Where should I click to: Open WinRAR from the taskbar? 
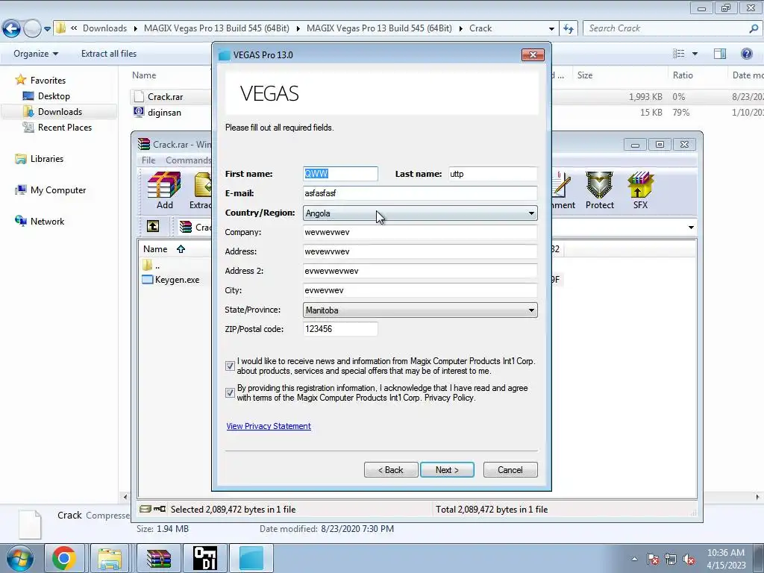point(159,558)
